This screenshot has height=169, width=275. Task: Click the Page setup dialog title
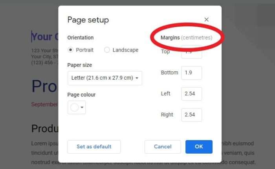point(88,20)
